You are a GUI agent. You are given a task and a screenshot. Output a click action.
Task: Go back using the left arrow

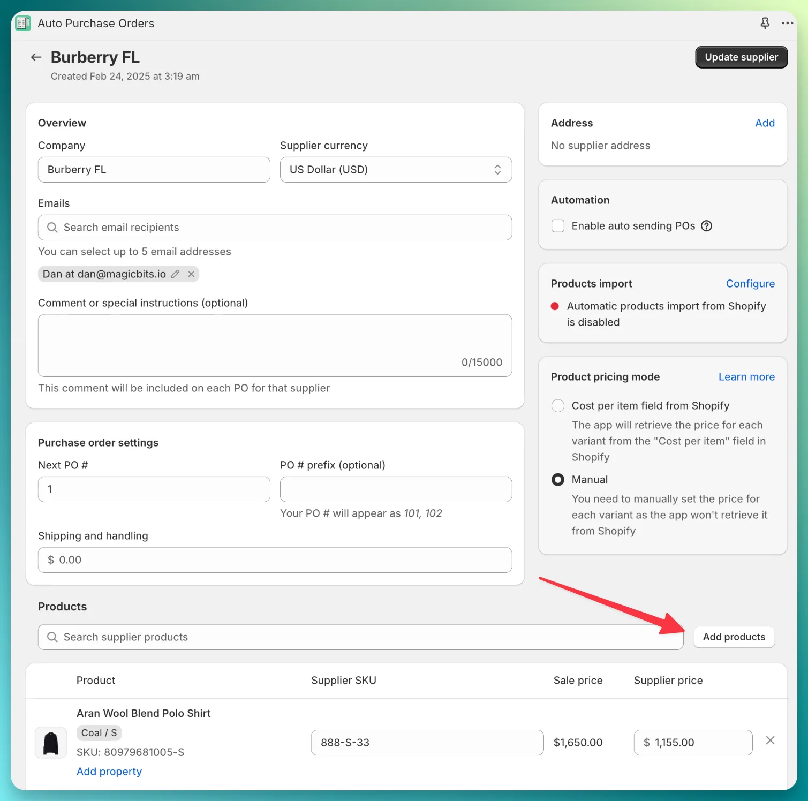pos(36,57)
